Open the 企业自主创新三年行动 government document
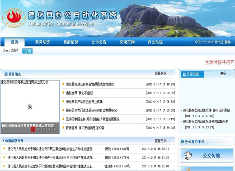 point(52,157)
